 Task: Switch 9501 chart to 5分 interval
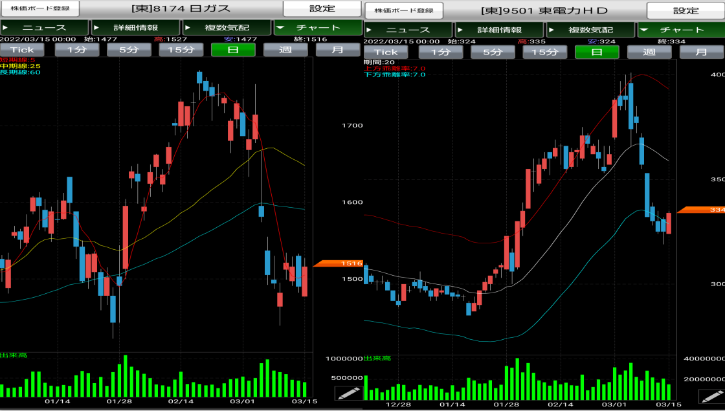pyautogui.click(x=493, y=52)
